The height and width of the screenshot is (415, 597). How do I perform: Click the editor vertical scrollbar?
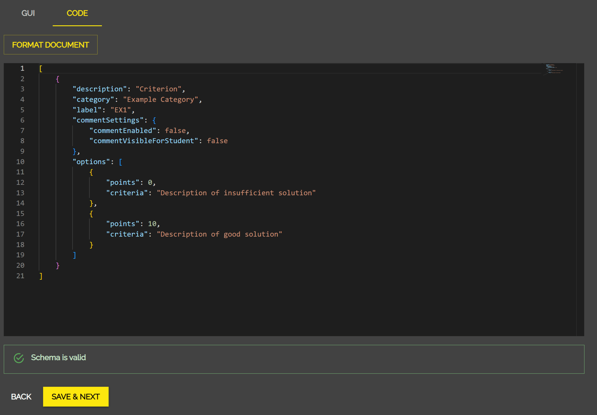580,199
